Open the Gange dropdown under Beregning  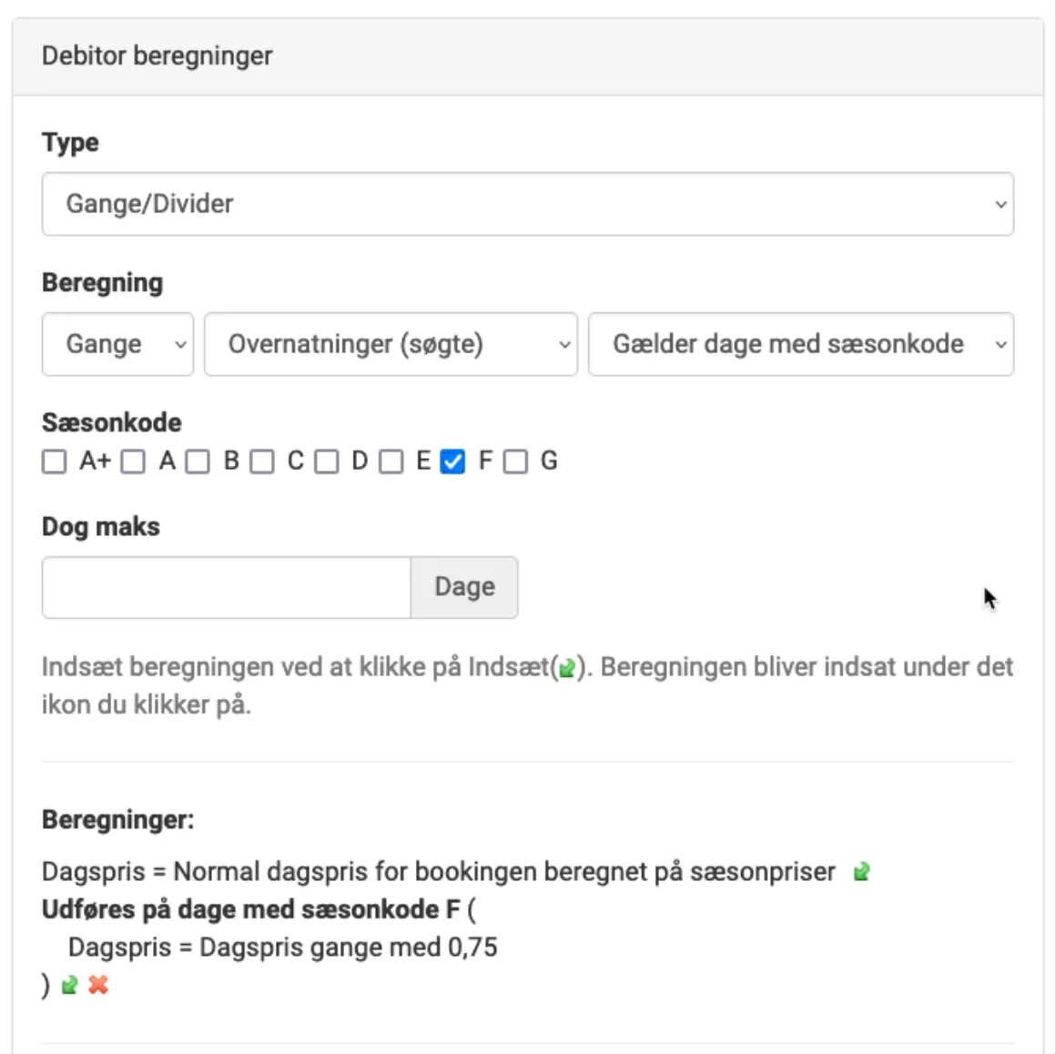(x=117, y=344)
